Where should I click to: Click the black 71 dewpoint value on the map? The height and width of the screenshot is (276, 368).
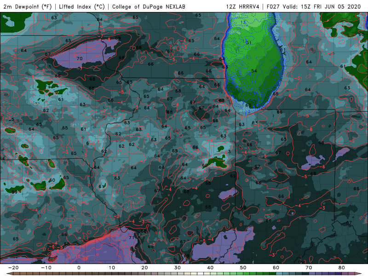coord(132,237)
